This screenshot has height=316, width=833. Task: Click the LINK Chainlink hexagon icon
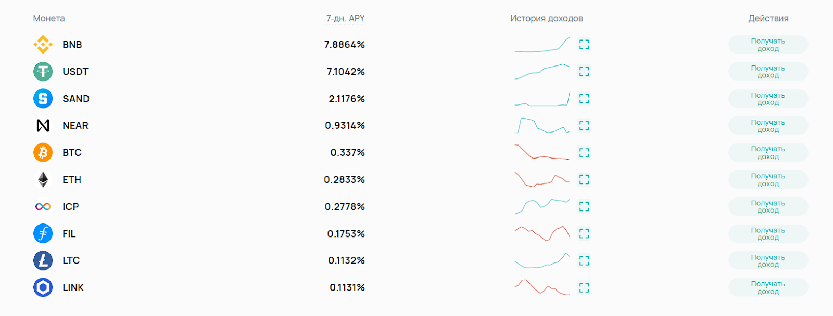click(x=43, y=287)
